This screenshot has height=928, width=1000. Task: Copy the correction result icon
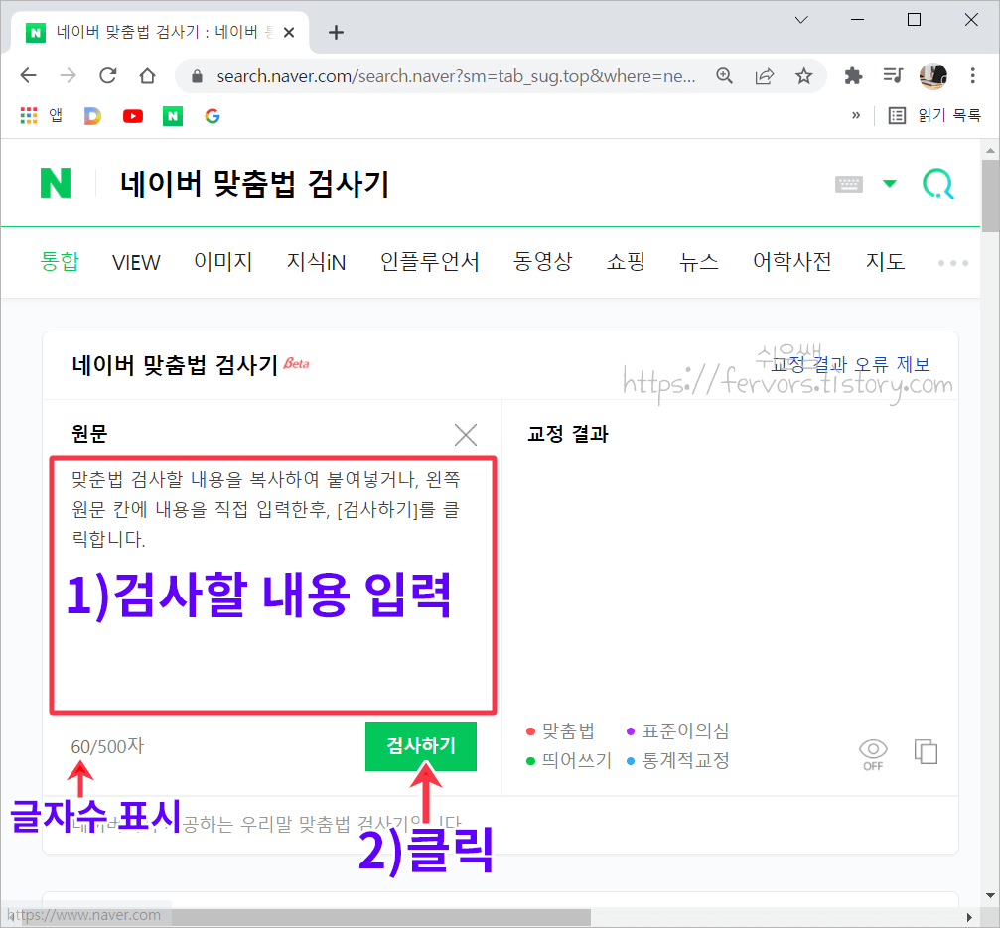pos(927,751)
